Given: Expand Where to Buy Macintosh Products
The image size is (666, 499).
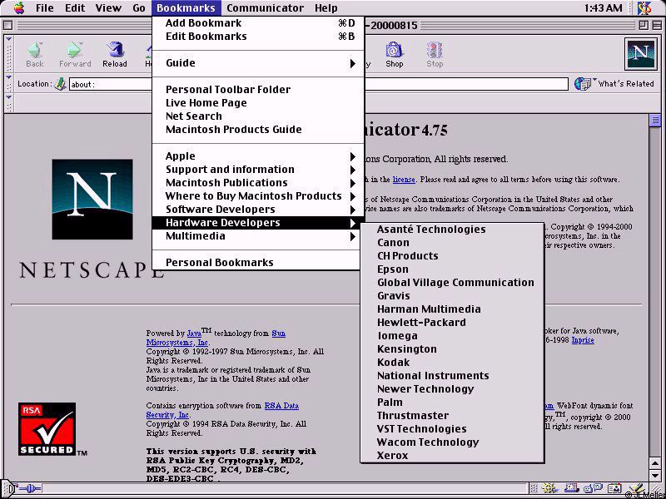Looking at the screenshot, I should click(x=258, y=196).
